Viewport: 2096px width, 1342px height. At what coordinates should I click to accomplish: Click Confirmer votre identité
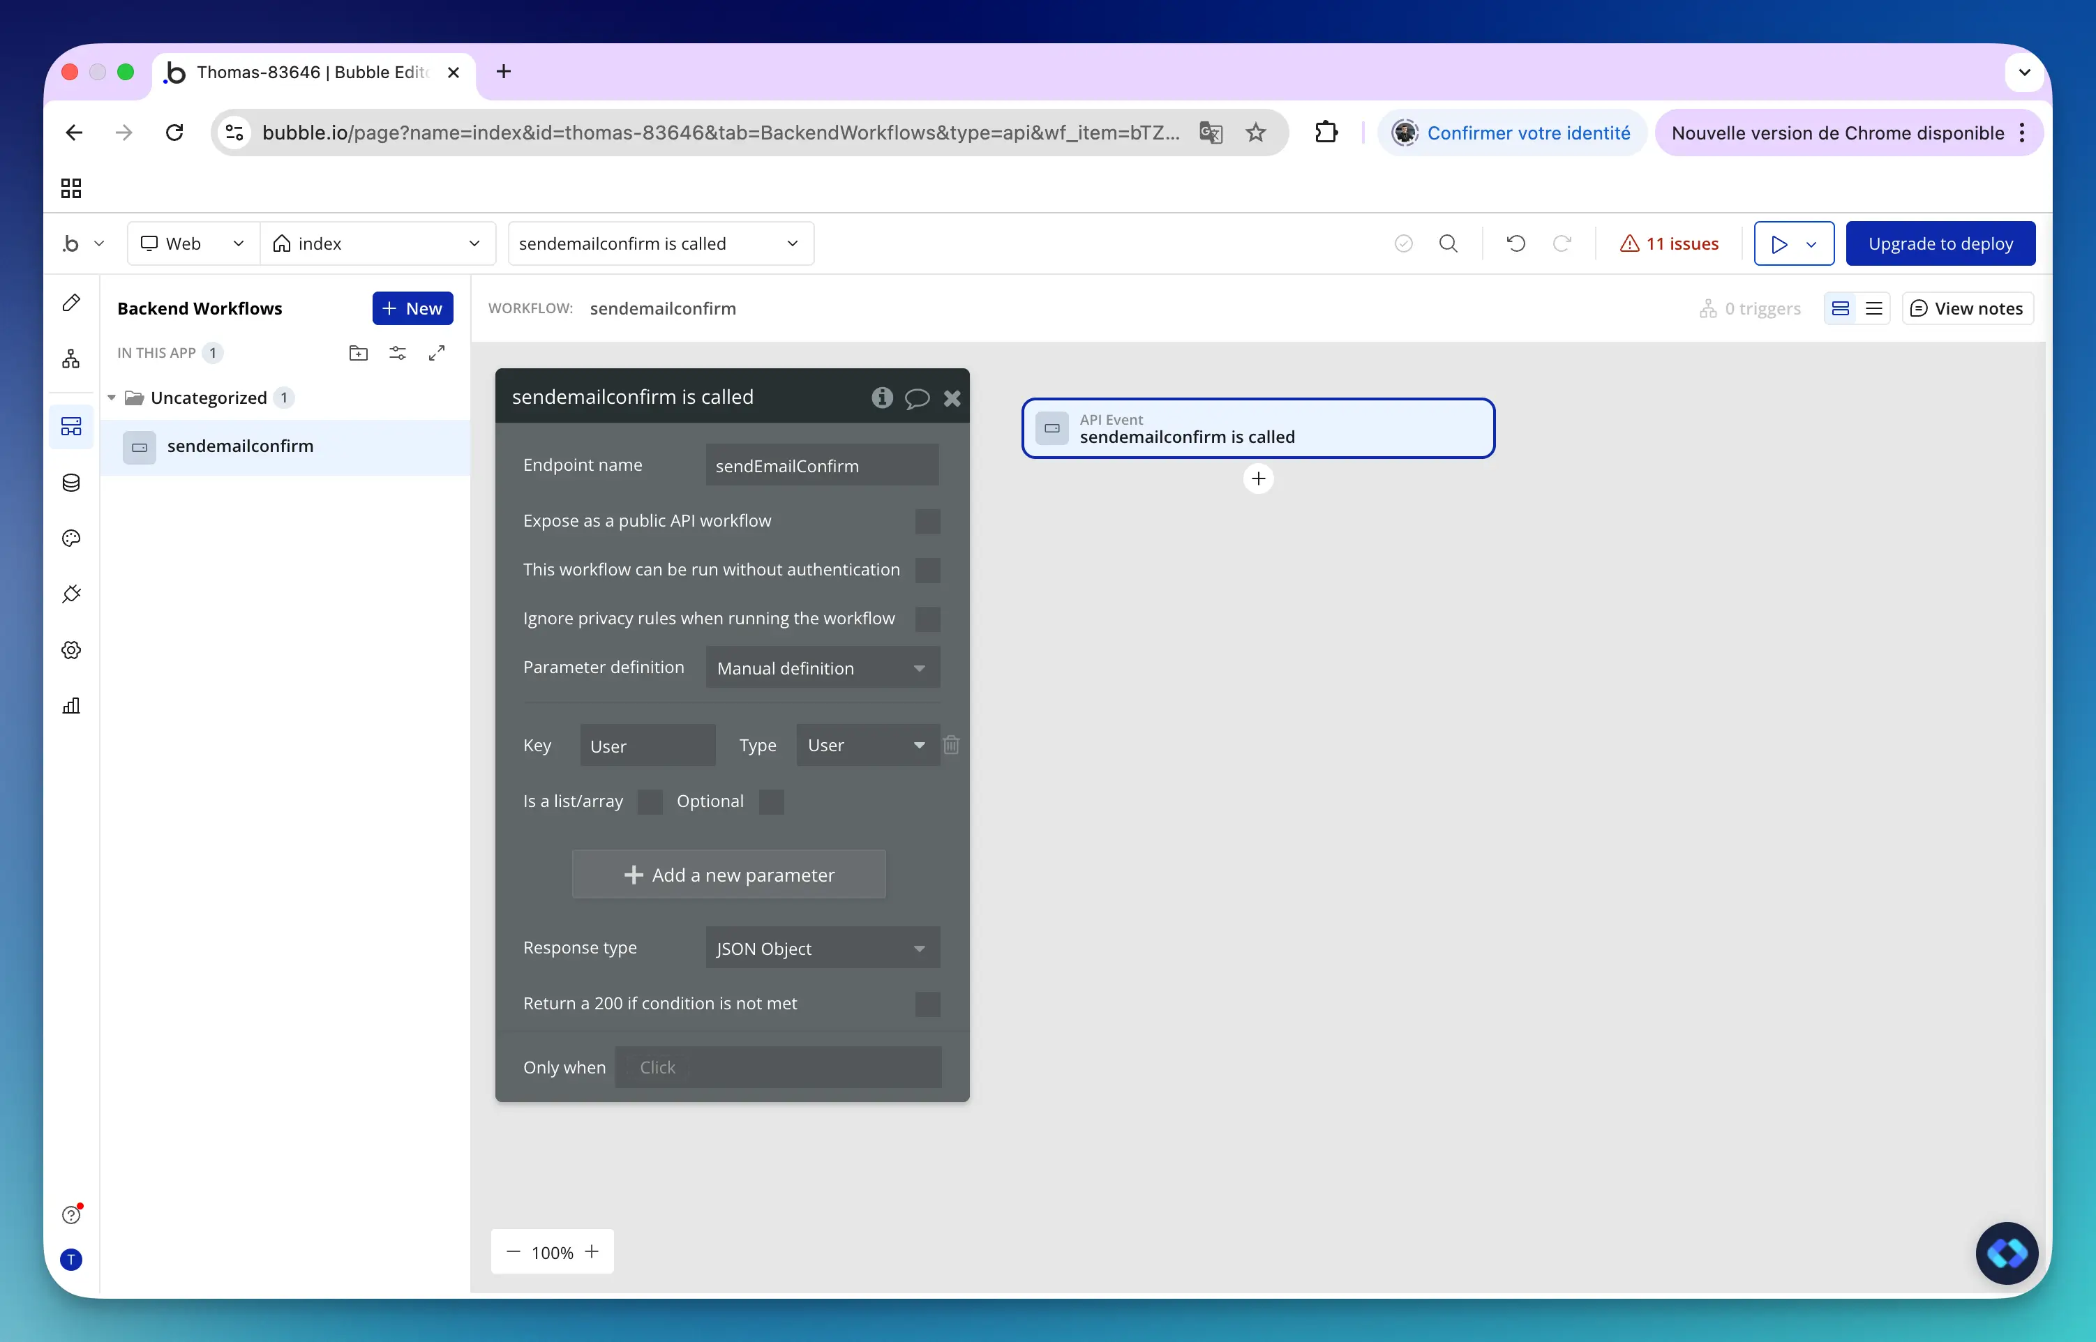pyautogui.click(x=1513, y=133)
